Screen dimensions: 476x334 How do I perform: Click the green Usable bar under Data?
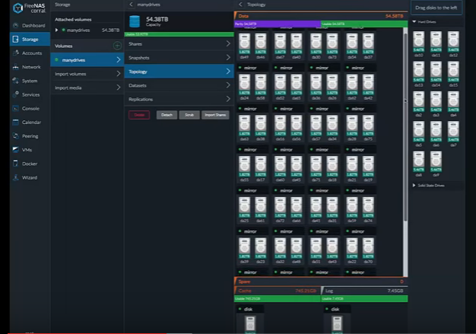click(x=364, y=24)
